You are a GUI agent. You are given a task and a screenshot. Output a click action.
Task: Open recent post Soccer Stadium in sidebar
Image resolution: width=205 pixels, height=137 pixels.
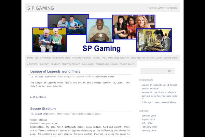(x=150, y=89)
